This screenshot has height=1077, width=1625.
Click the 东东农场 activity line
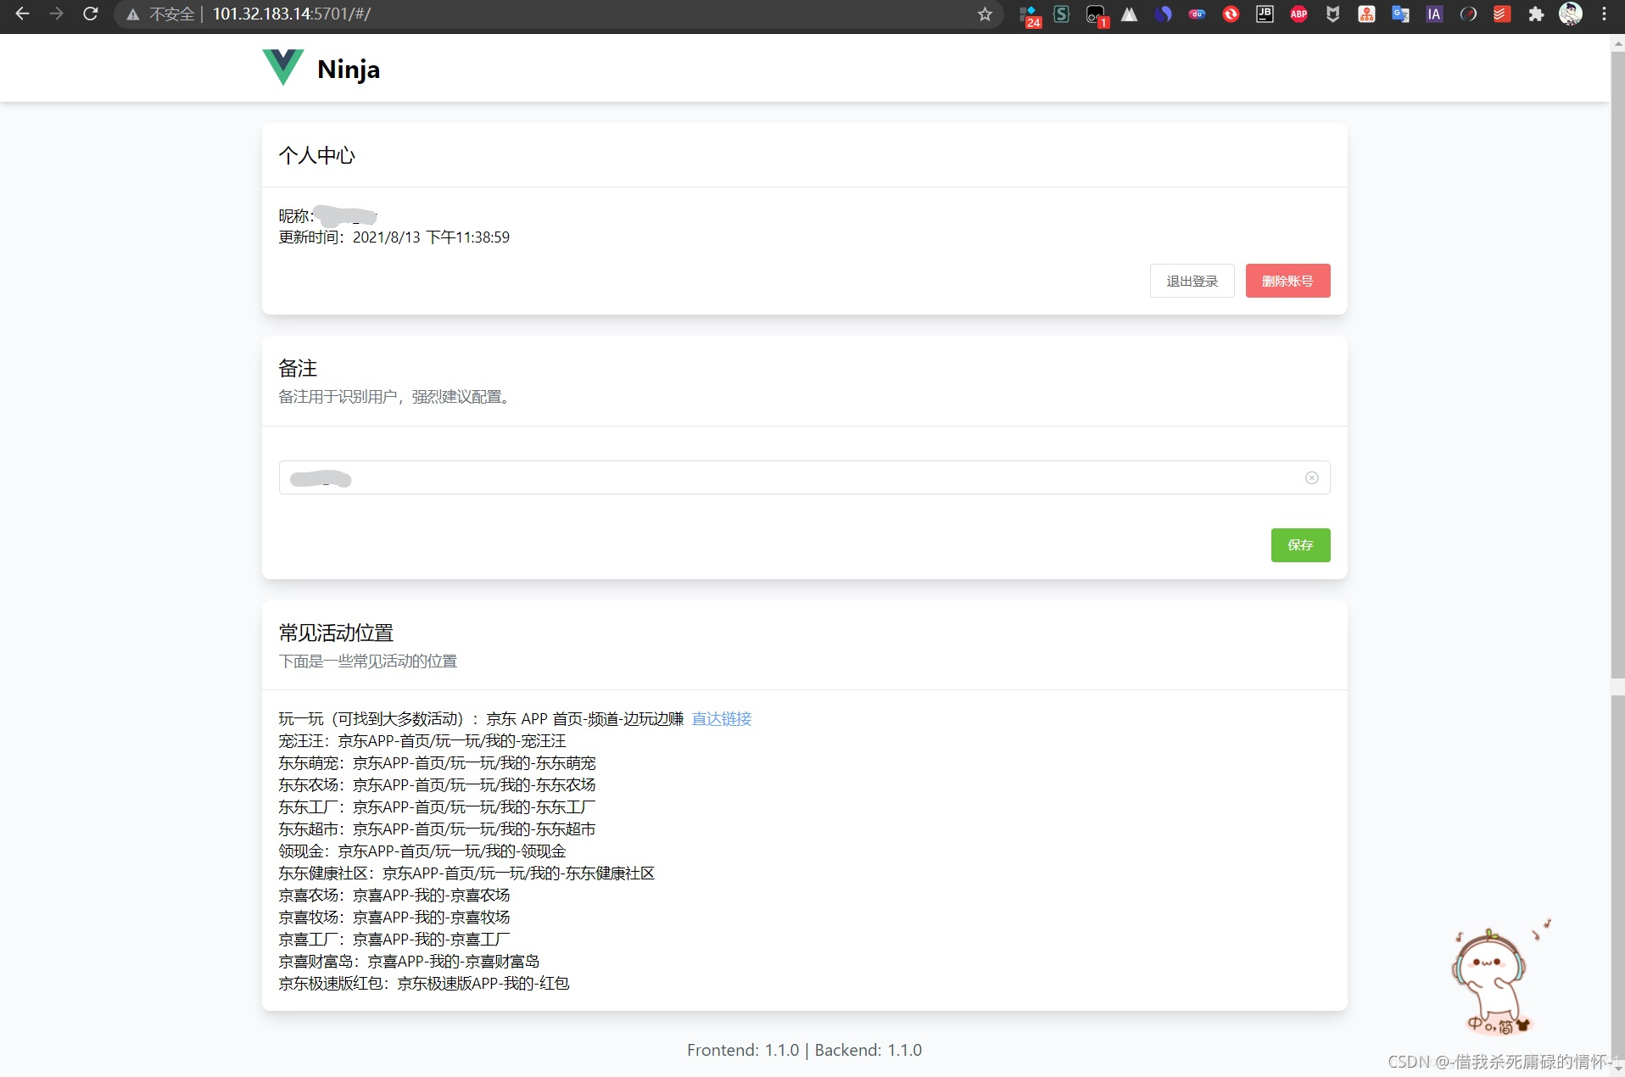(x=438, y=785)
